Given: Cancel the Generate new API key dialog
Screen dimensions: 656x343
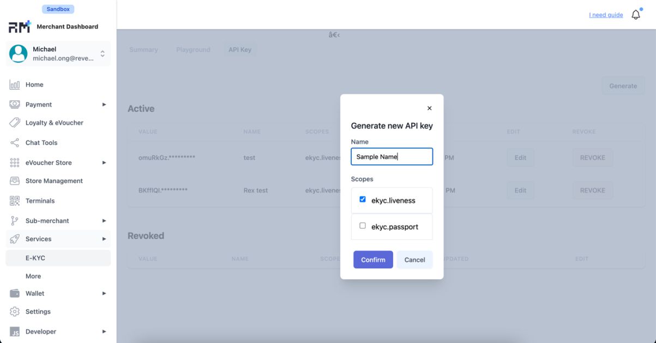Looking at the screenshot, I should [414, 260].
